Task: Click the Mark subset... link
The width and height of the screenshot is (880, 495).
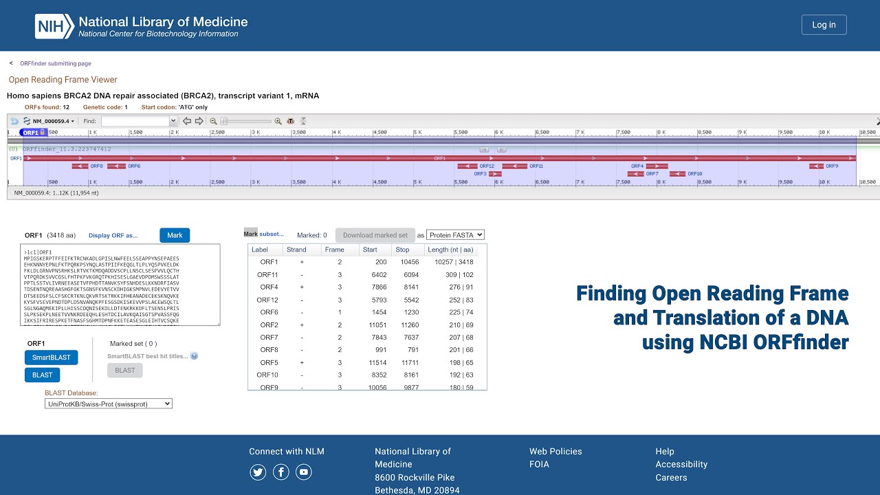Action: click(264, 234)
